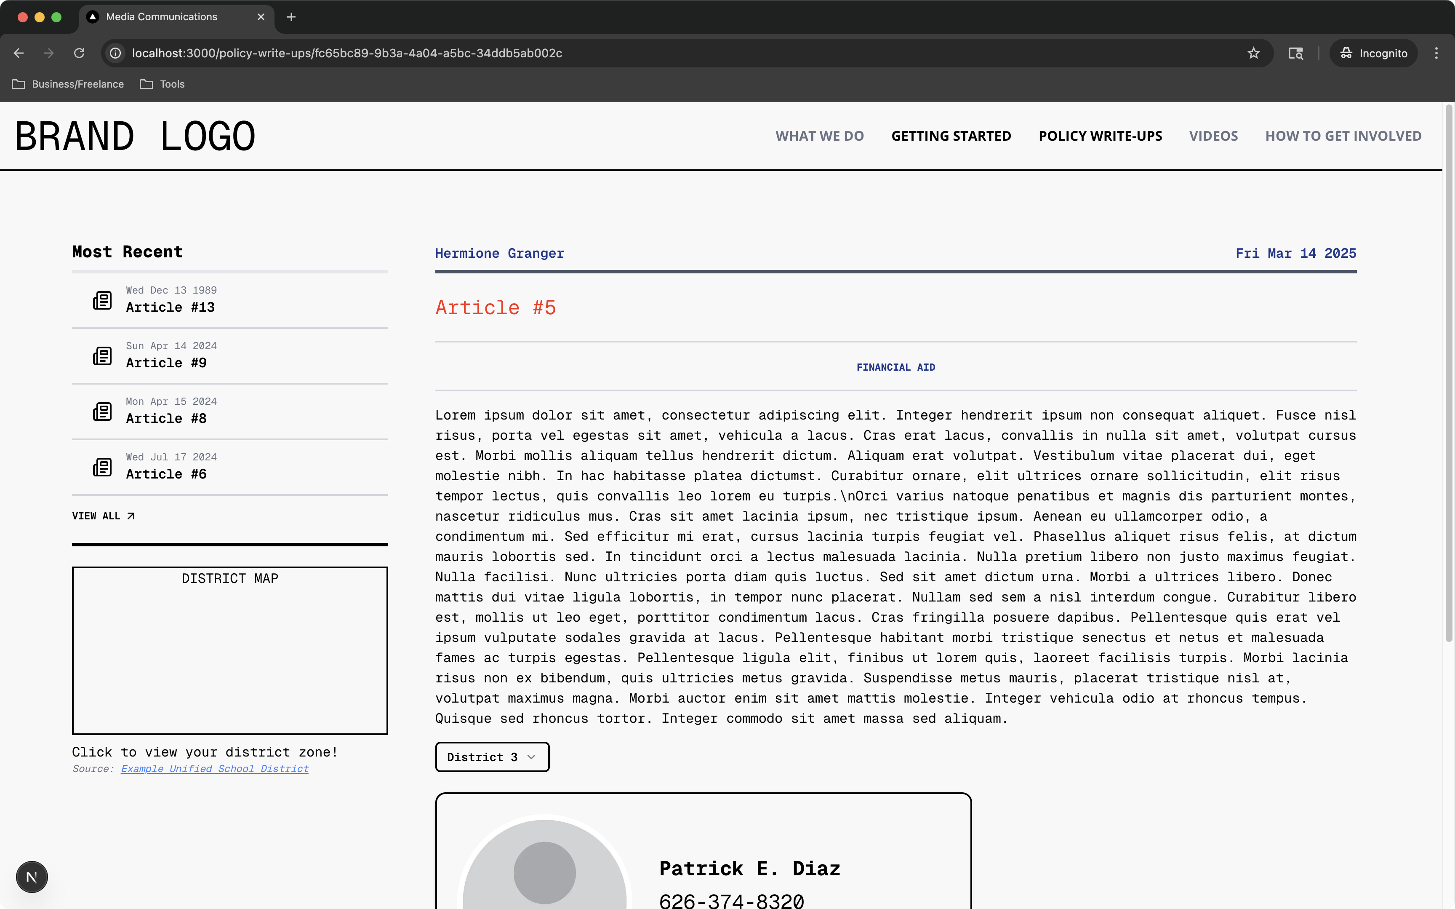Open the Getting Started nav item
The width and height of the screenshot is (1455, 909).
coord(951,136)
